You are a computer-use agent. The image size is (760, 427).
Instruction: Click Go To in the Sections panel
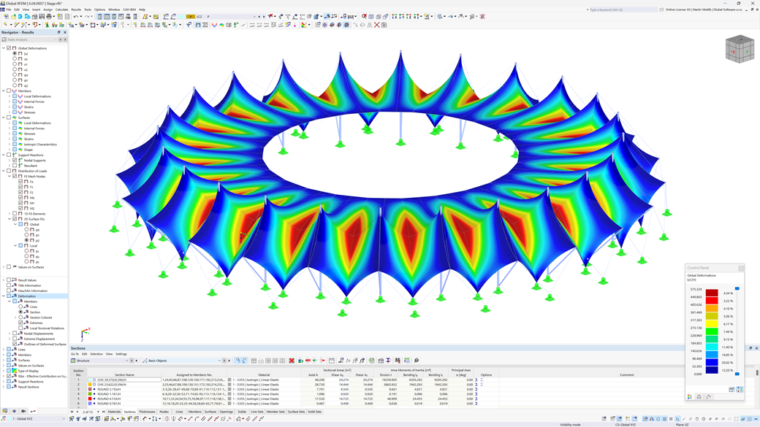(74, 353)
